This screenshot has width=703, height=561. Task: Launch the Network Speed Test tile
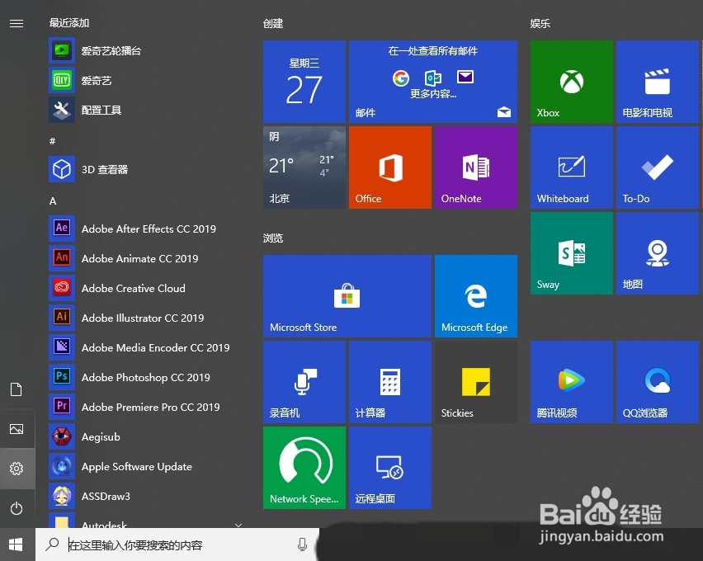click(304, 468)
